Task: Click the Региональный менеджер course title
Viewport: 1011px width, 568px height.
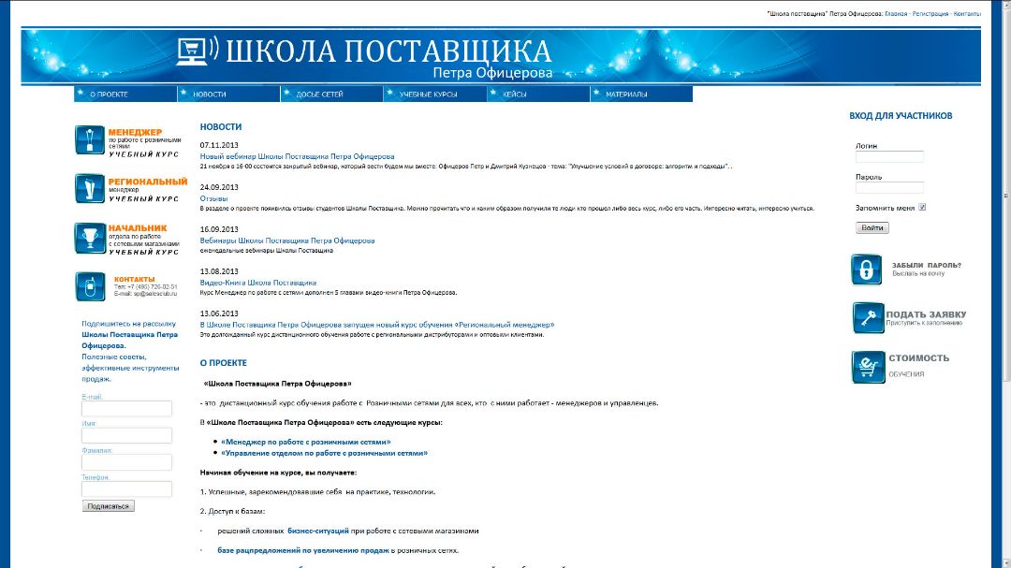Action: [x=148, y=182]
